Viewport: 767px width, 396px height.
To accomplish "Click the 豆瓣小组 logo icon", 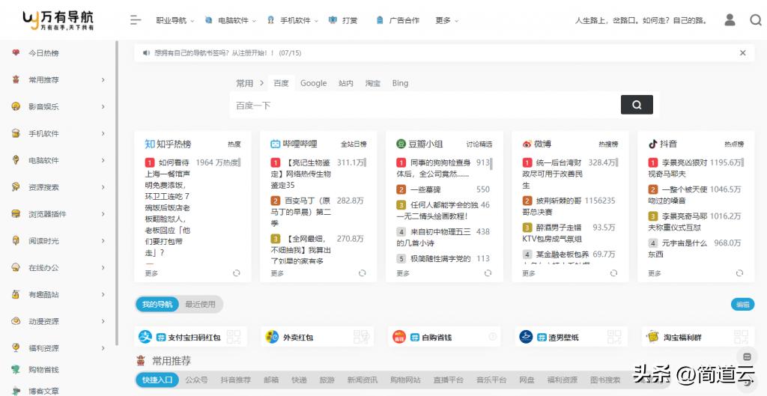I will coord(401,144).
